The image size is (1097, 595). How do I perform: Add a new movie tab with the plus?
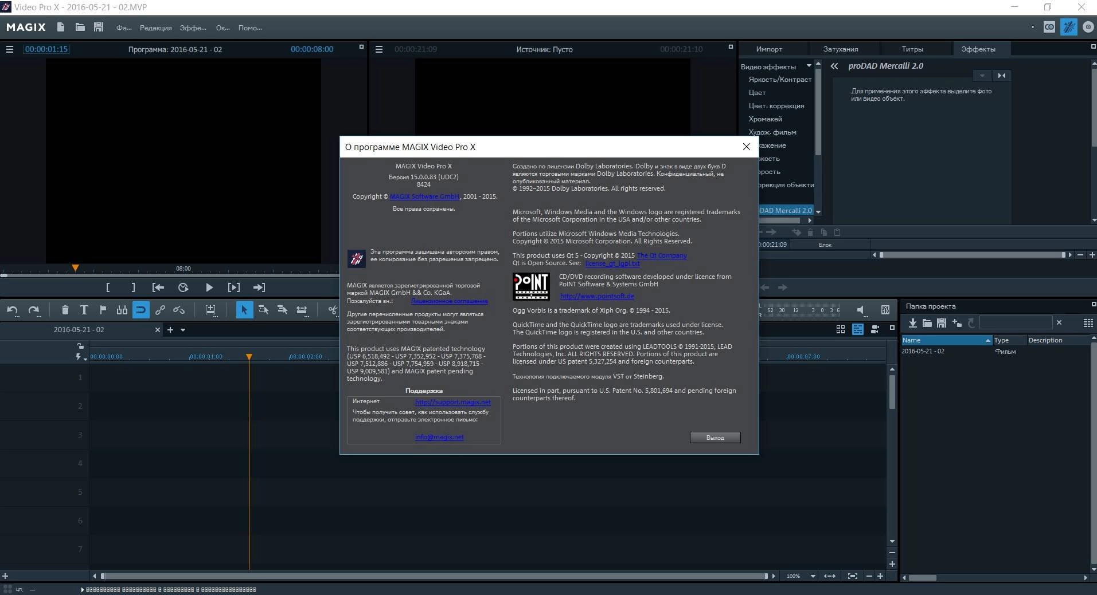[170, 330]
